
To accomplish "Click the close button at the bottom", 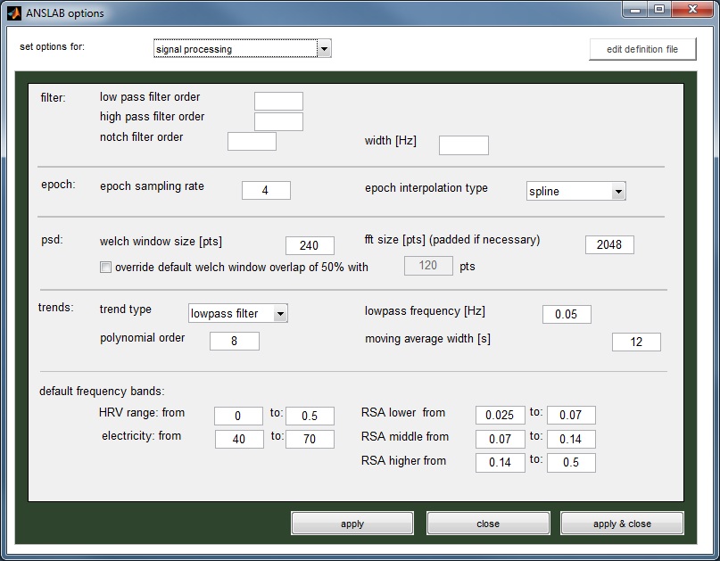I will coord(488,524).
